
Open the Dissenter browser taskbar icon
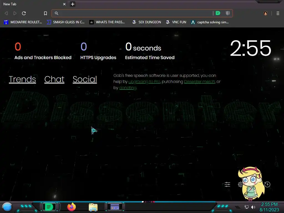(x=49, y=207)
